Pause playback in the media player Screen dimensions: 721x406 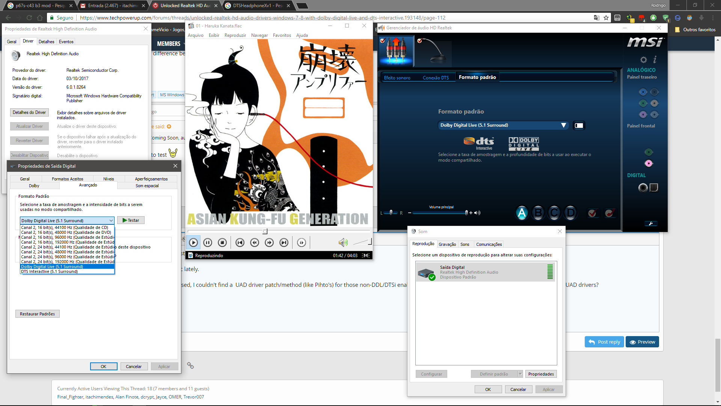point(208,242)
